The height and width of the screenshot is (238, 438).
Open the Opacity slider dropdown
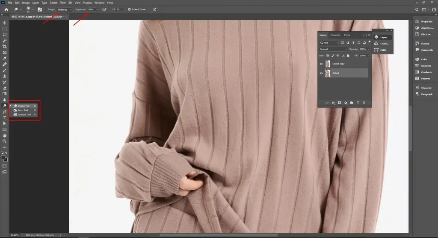click(x=369, y=49)
